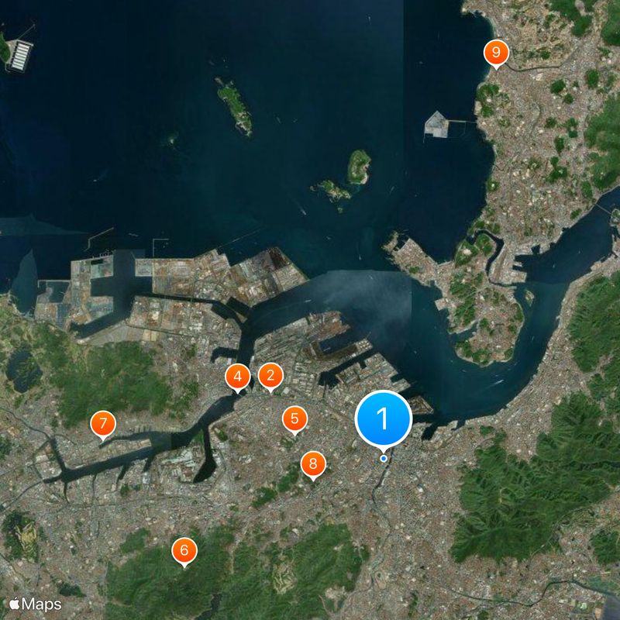
Task: Select the striped rectangular offshore facility
Action: tap(20, 55)
